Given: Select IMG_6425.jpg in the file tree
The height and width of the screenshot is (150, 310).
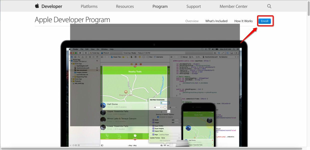Looking at the screenshot, I should (x=80, y=83).
